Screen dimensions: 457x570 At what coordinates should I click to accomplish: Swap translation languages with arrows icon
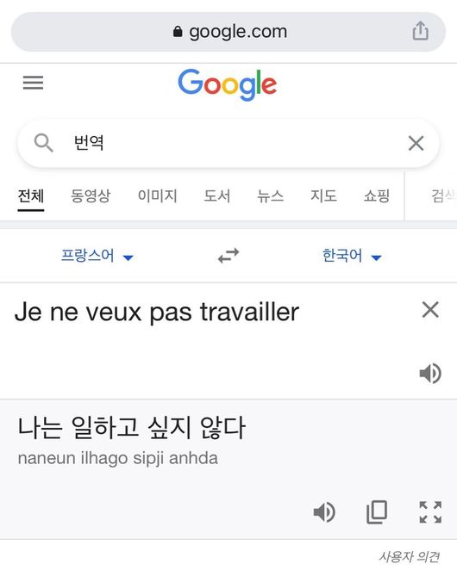pyautogui.click(x=228, y=256)
